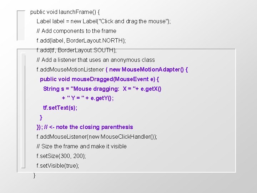Select the 'f.add(label, Border.Layout.NORTH);' line
This screenshot has height=193, width=257.
click(81, 41)
